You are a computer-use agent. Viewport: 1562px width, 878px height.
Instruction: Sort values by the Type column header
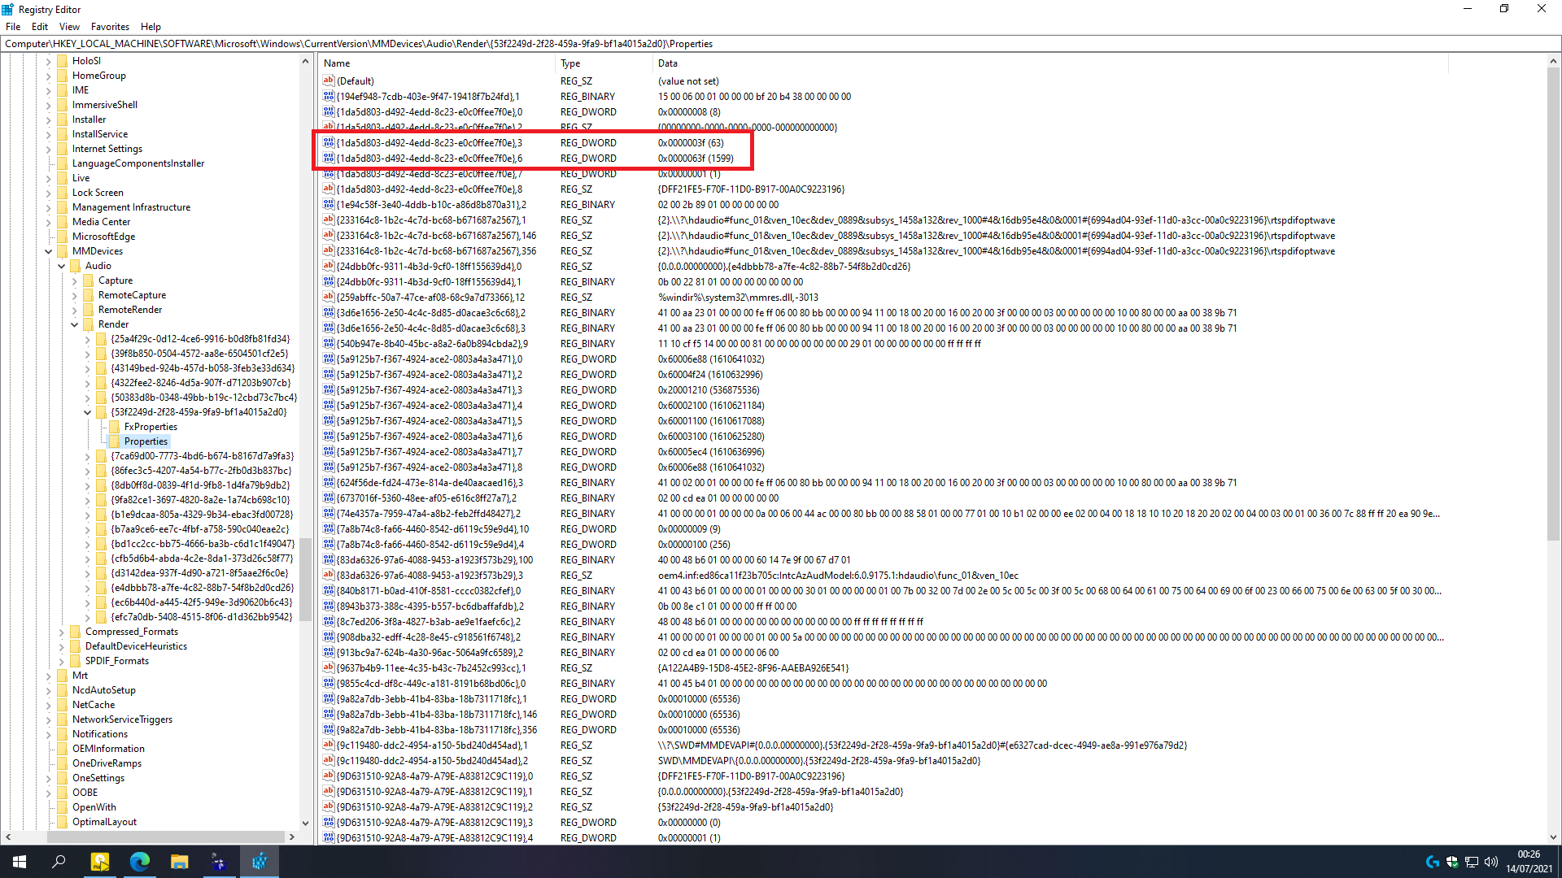coord(604,63)
